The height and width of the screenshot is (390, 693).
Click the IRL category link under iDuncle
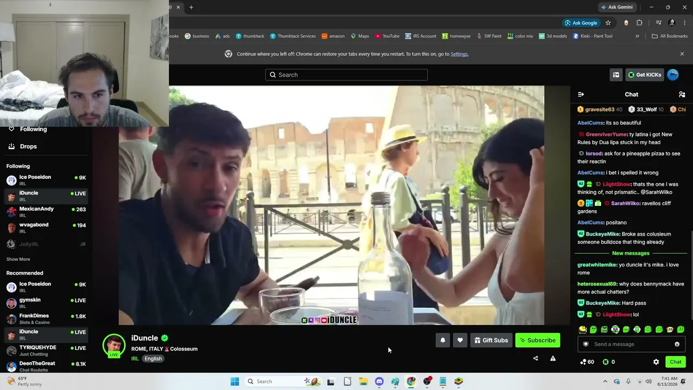(135, 359)
